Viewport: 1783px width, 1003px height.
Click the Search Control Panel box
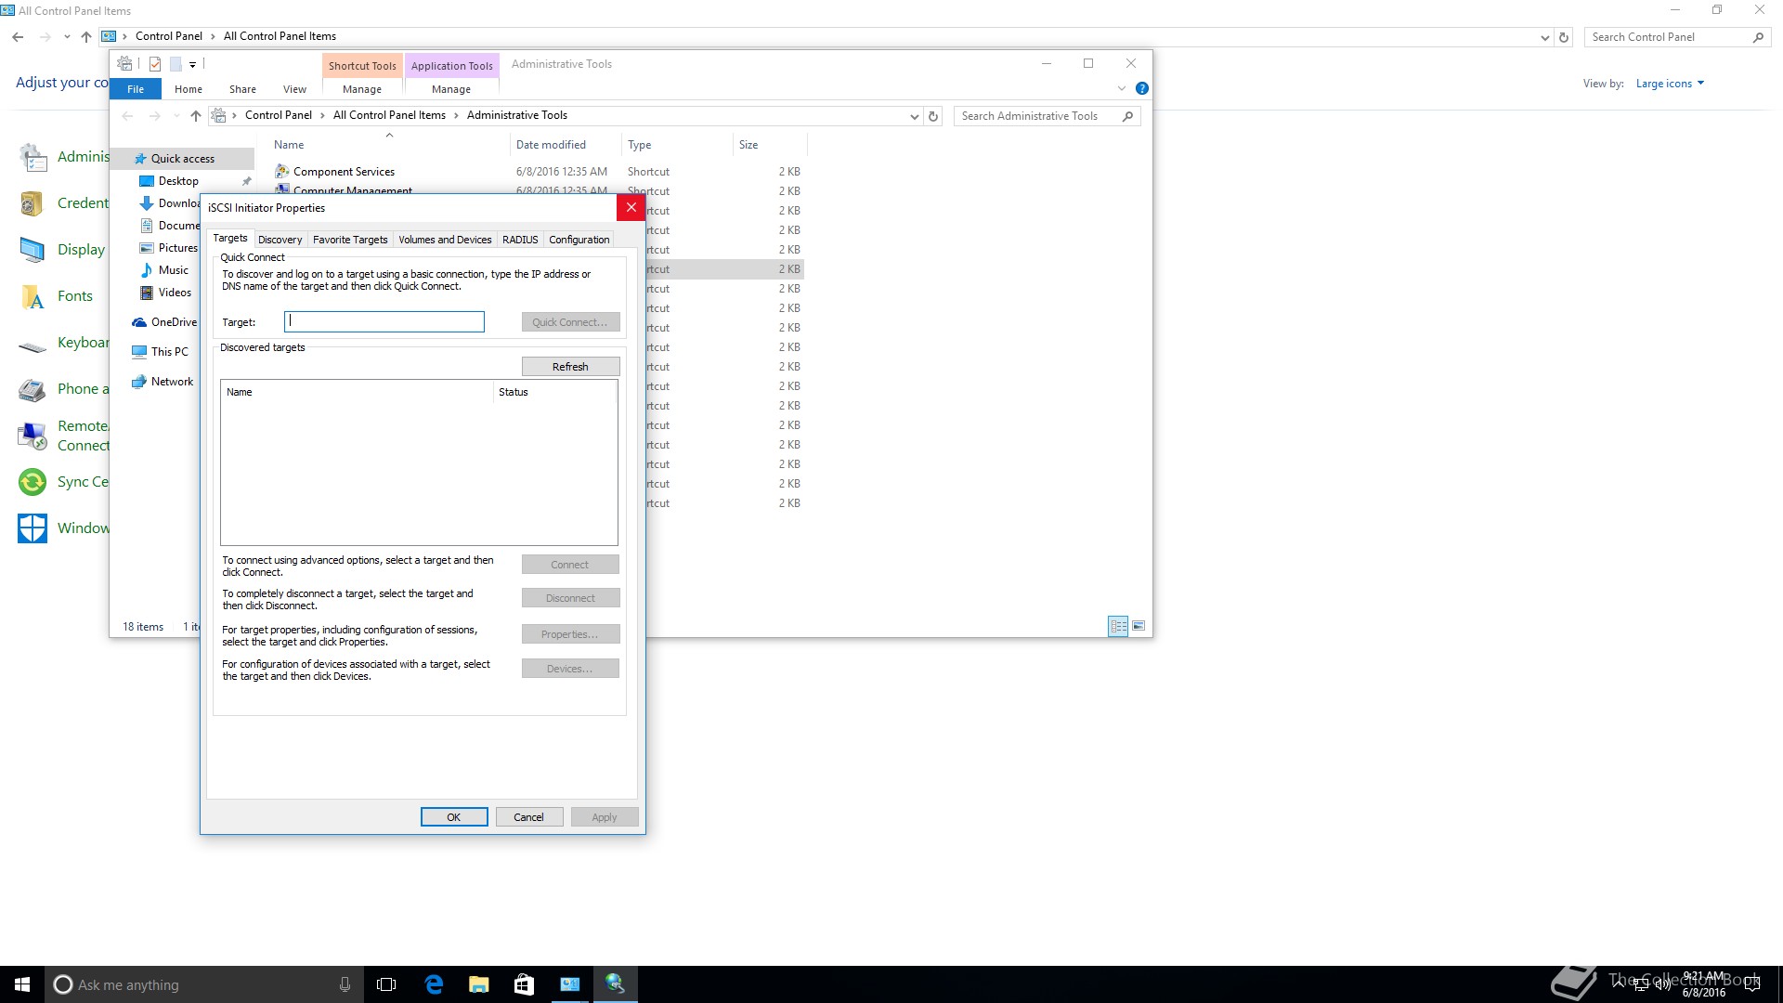pos(1677,37)
